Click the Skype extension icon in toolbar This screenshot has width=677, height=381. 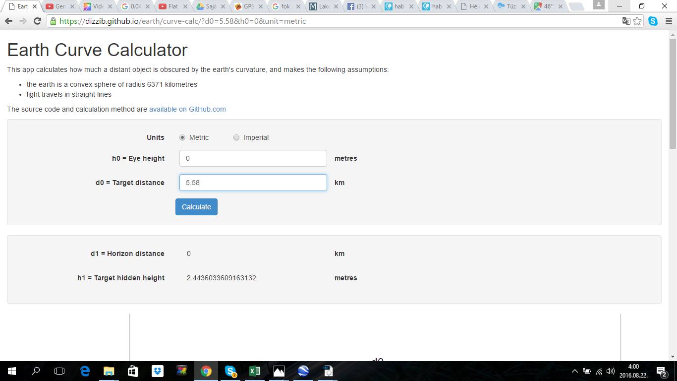click(x=653, y=21)
